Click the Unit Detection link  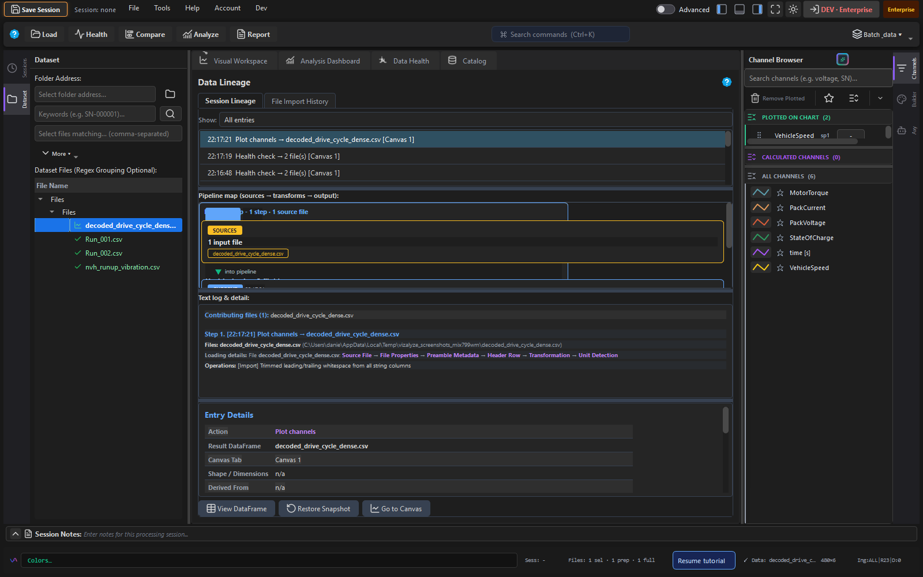(598, 355)
